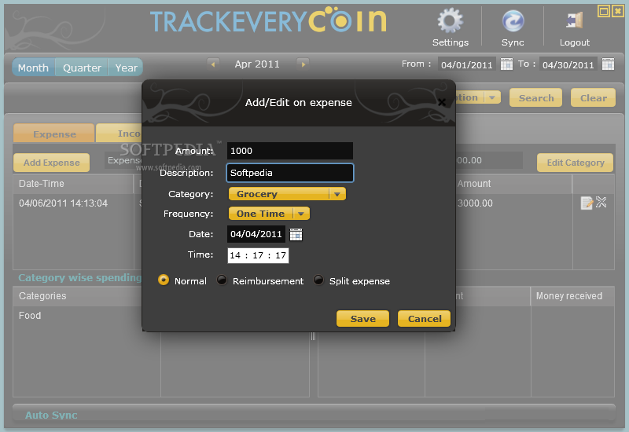
Task: Click the Search button
Action: click(x=536, y=97)
